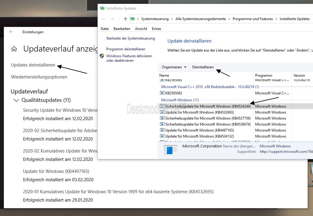Expand breadcrumb chevron before Systemsteuerung

pyautogui.click(x=138, y=19)
